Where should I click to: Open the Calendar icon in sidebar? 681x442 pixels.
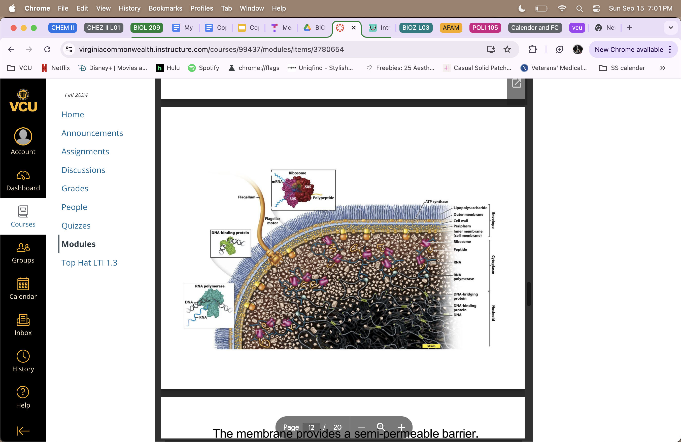point(23,284)
